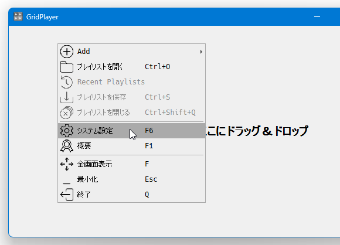Expand the Add submenu arrow
The height and width of the screenshot is (245, 340).
coord(201,52)
